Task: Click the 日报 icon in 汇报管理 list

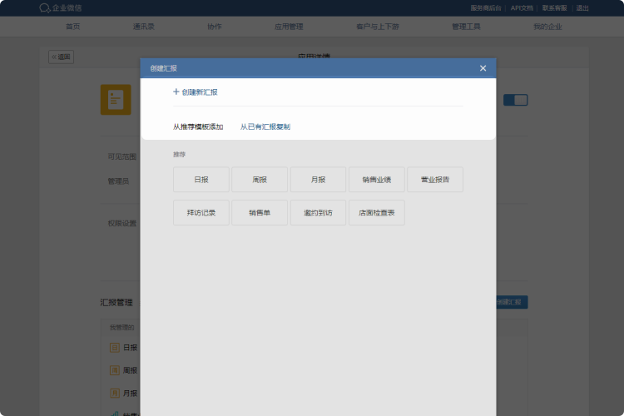Action: [115, 348]
